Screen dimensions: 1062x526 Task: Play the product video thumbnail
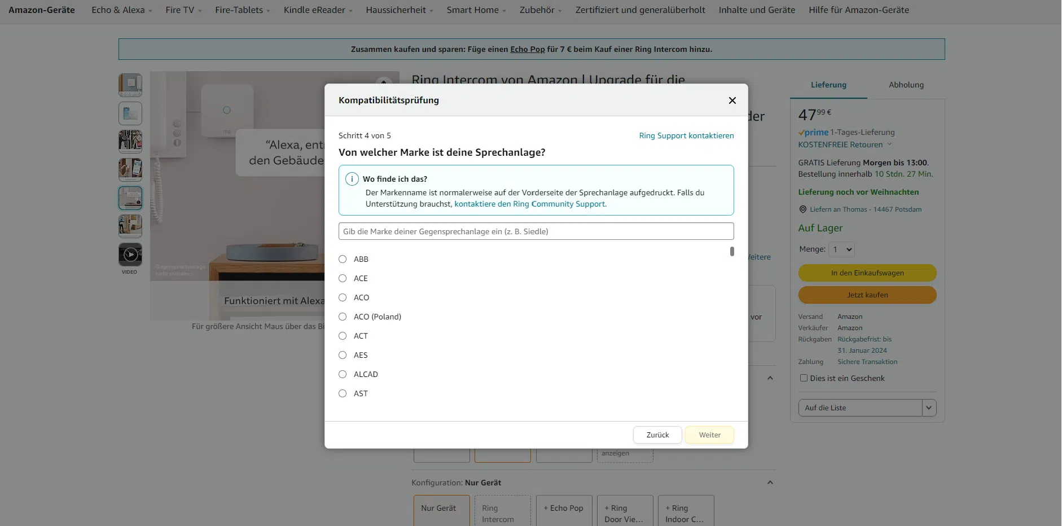[x=130, y=255]
